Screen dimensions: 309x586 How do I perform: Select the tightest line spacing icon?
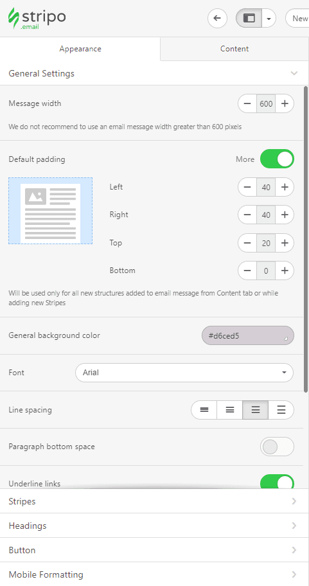point(204,410)
